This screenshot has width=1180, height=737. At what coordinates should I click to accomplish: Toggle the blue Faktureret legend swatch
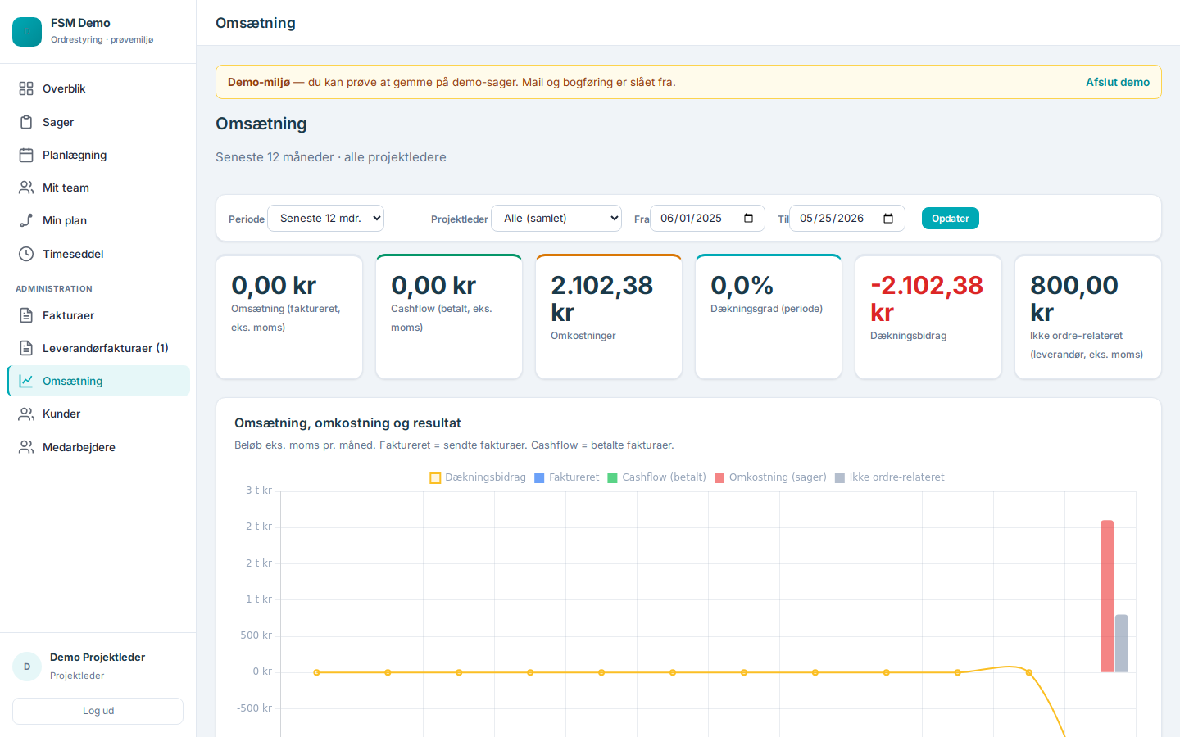pos(539,478)
